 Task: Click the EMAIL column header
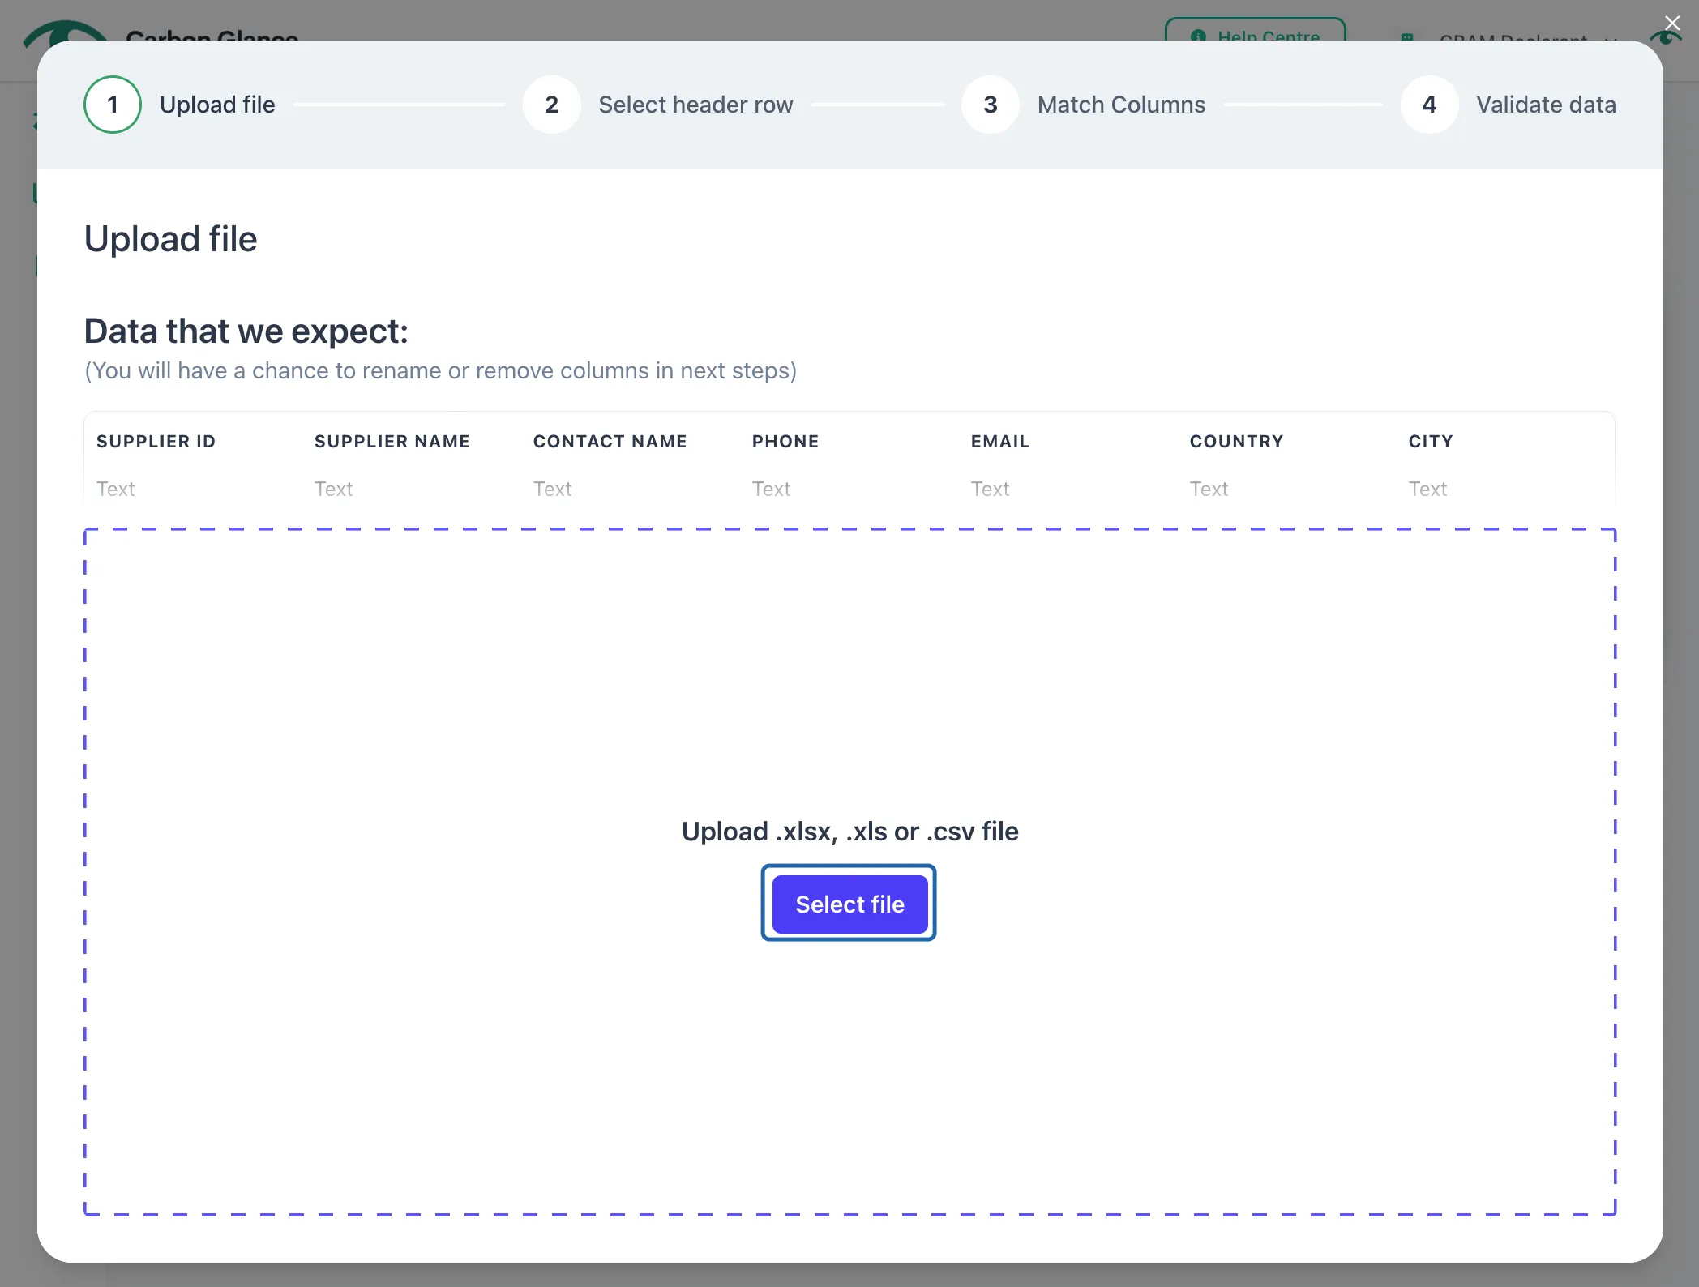(x=1000, y=442)
